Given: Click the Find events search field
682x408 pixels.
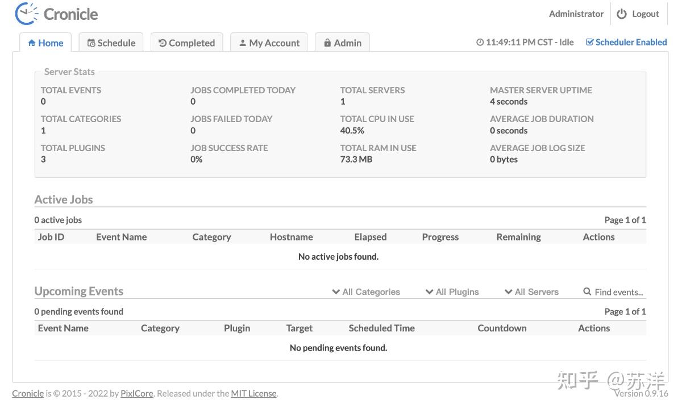Looking at the screenshot, I should tap(619, 292).
